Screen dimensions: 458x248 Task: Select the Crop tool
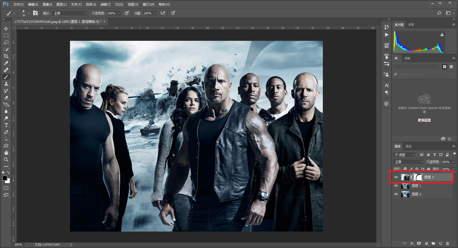pyautogui.click(x=6, y=56)
